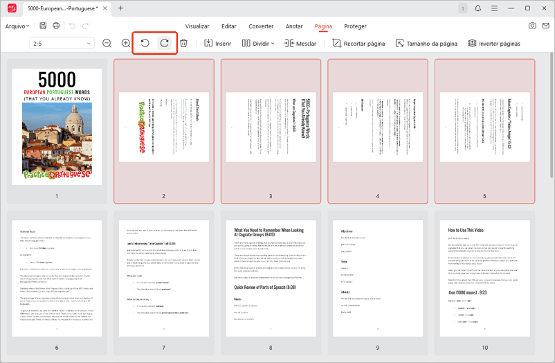Open the hamburger menu

tap(495, 8)
